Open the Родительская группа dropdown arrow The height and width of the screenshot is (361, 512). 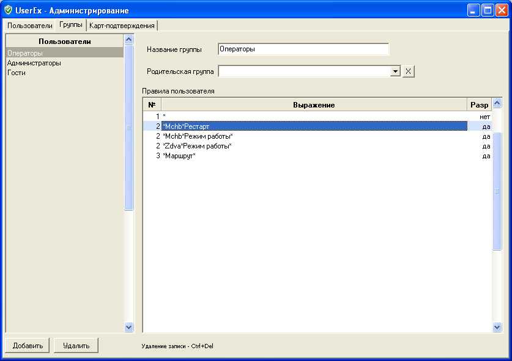click(x=395, y=71)
